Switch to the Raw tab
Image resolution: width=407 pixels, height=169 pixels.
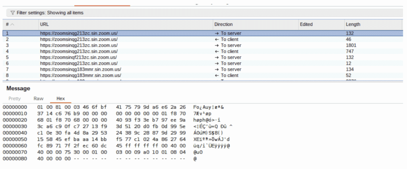click(x=39, y=98)
